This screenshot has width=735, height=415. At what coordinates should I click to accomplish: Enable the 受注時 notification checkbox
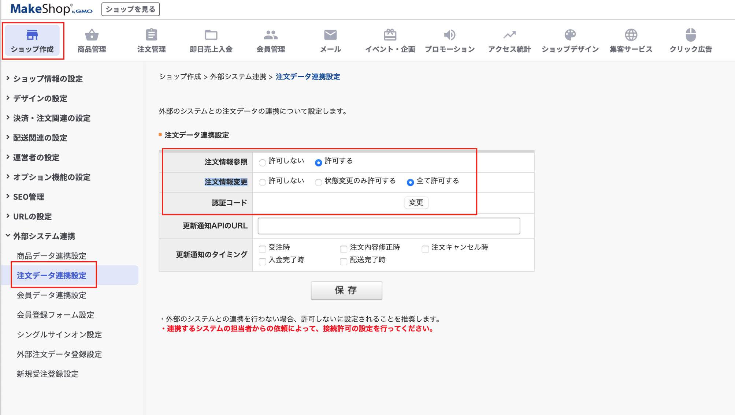click(262, 249)
